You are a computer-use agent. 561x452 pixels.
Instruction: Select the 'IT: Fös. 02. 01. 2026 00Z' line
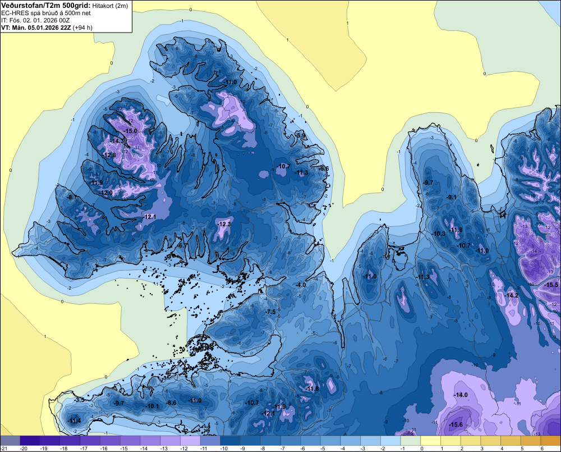tap(35, 20)
